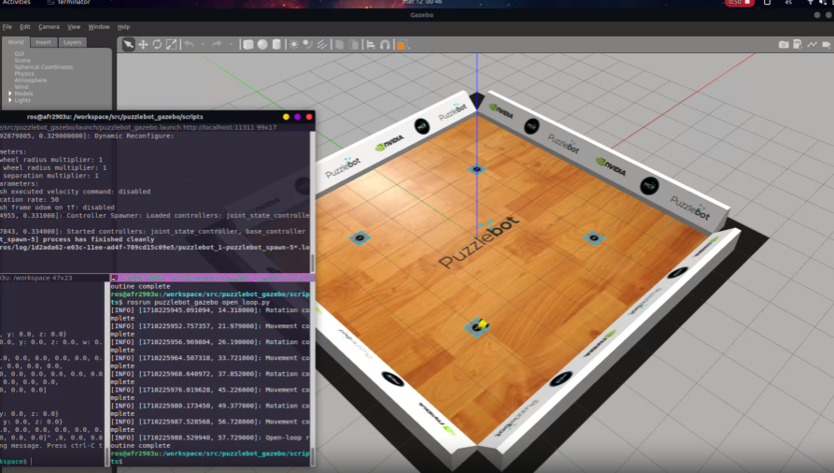The width and height of the screenshot is (834, 473).
Task: Open the redo history dropdown arrow
Action: [x=231, y=44]
